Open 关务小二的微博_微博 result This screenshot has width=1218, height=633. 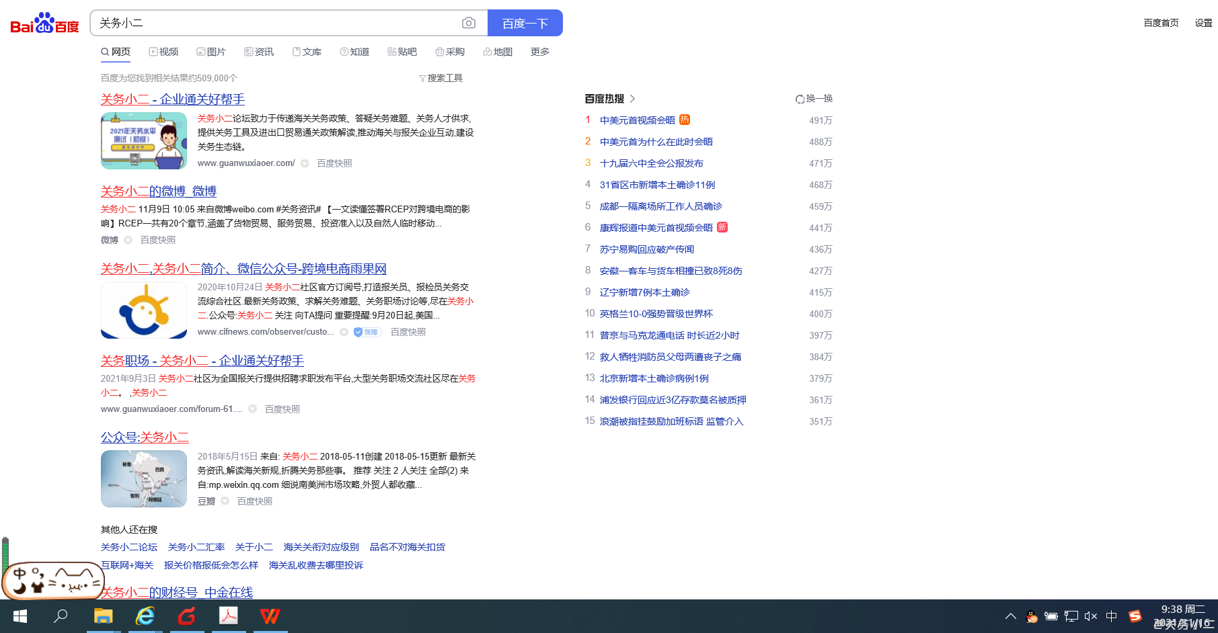159,192
